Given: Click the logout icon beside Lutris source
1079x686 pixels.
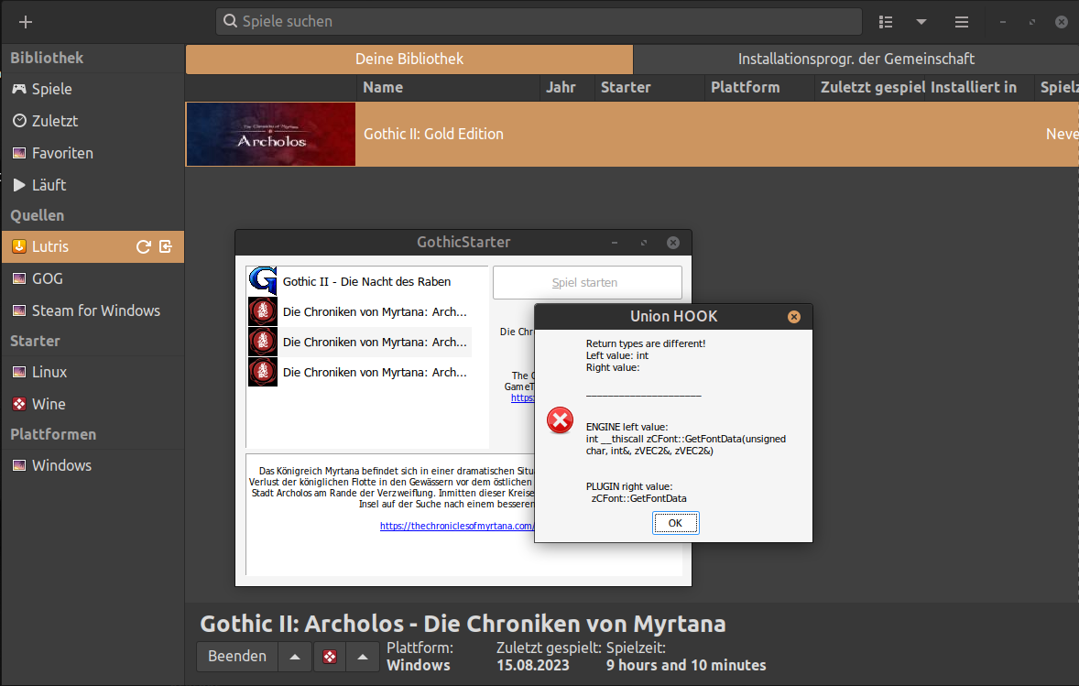Looking at the screenshot, I should 166,246.
